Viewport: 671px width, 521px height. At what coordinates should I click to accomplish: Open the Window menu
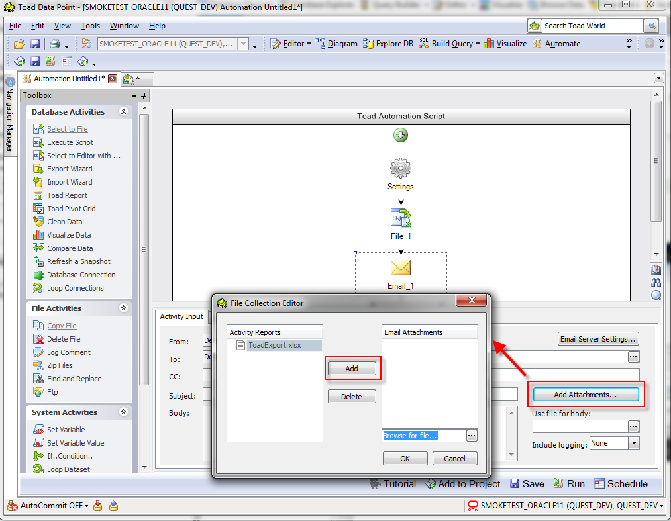(x=125, y=26)
